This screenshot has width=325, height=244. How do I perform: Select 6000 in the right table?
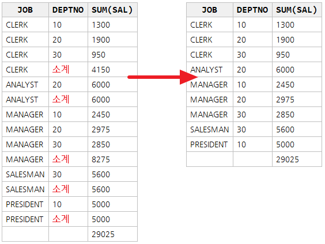285,70
